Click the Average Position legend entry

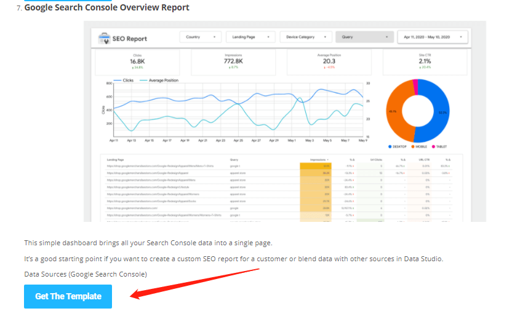coord(159,81)
